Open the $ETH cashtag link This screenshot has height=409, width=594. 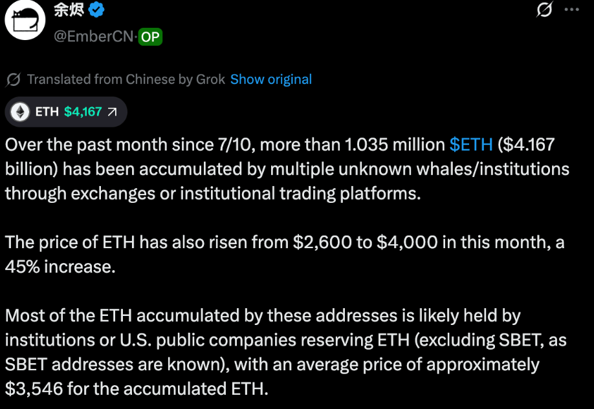click(471, 145)
